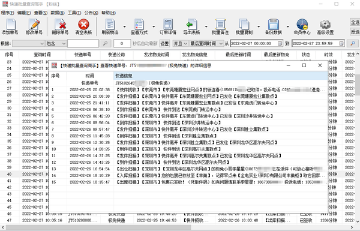Select main table row number 40
The width and height of the screenshot is (360, 231).
(x=9, y=174)
